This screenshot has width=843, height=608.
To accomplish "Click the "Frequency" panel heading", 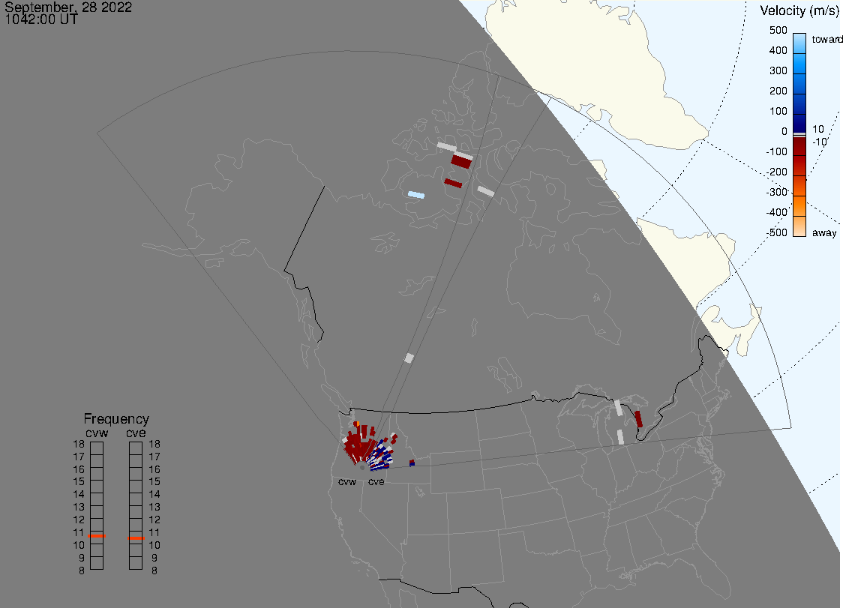I will coord(116,419).
